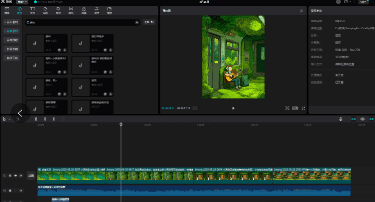Select the blue background music clip
The height and width of the screenshot is (202, 375).
pyautogui.click(x=194, y=191)
